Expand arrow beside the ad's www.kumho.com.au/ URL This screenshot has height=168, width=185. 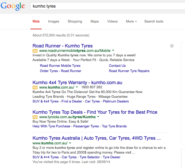(x=77, y=87)
